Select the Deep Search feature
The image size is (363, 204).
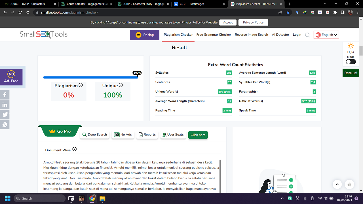coord(95,135)
